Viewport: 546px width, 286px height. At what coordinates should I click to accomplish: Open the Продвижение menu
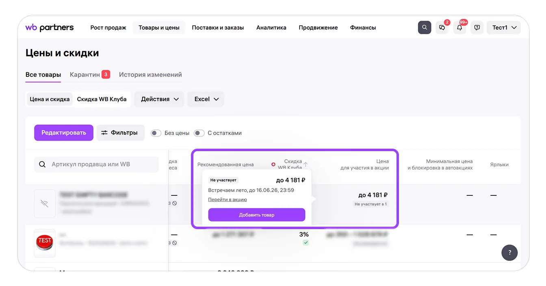coord(318,28)
